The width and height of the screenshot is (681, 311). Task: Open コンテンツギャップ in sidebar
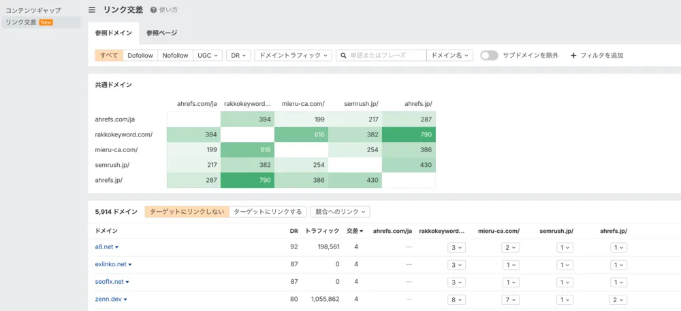(33, 10)
